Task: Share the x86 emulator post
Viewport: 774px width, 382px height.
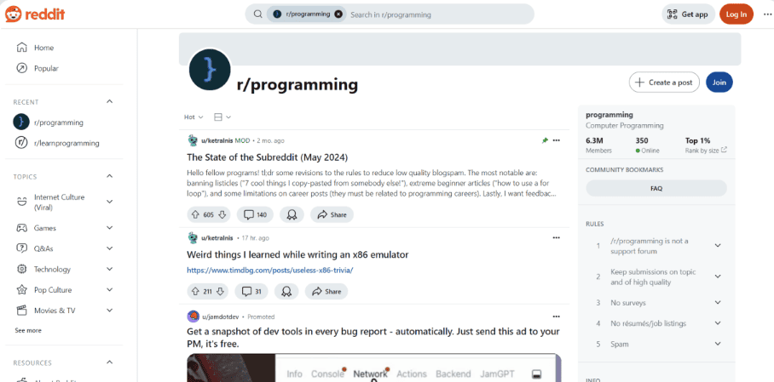Action: [x=326, y=291]
